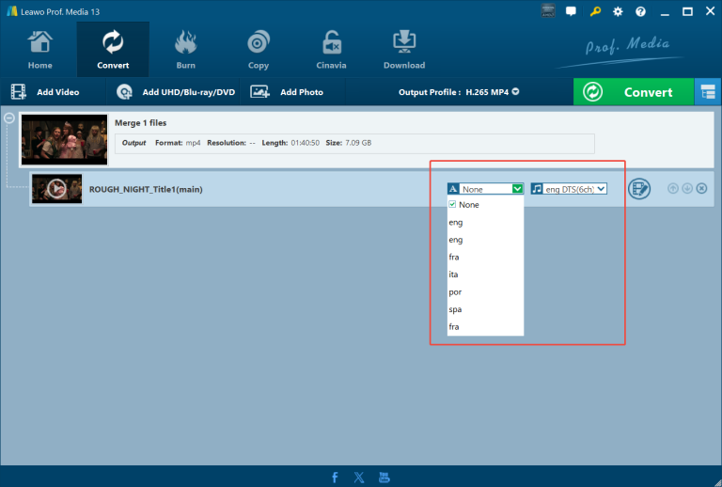722x487 pixels.
Task: Maximize the Leawo Prof. Media window
Action: (687, 12)
